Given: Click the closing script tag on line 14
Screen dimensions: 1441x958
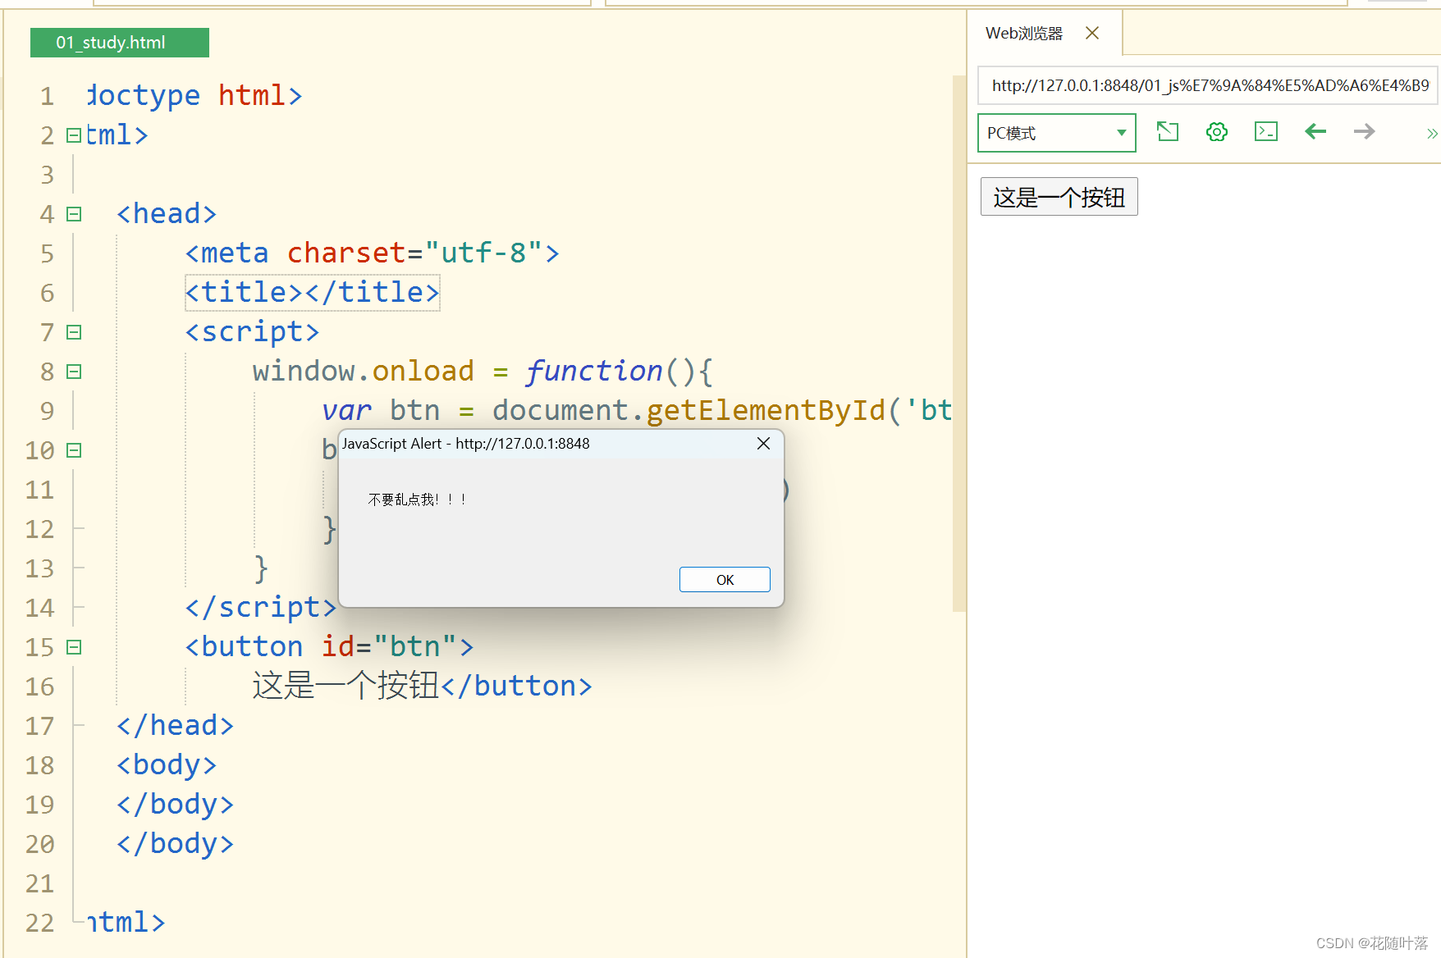Looking at the screenshot, I should click(x=261, y=607).
